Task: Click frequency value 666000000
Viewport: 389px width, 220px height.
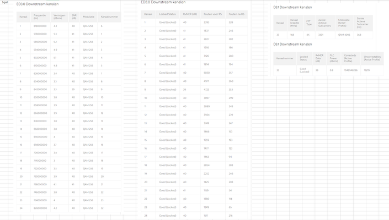Action: tap(40, 113)
